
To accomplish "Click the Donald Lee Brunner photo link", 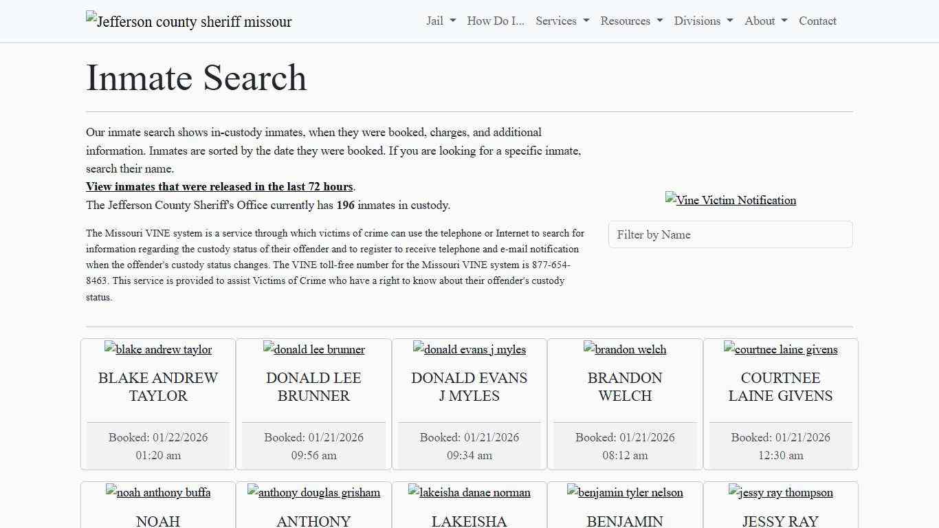I will pos(313,349).
